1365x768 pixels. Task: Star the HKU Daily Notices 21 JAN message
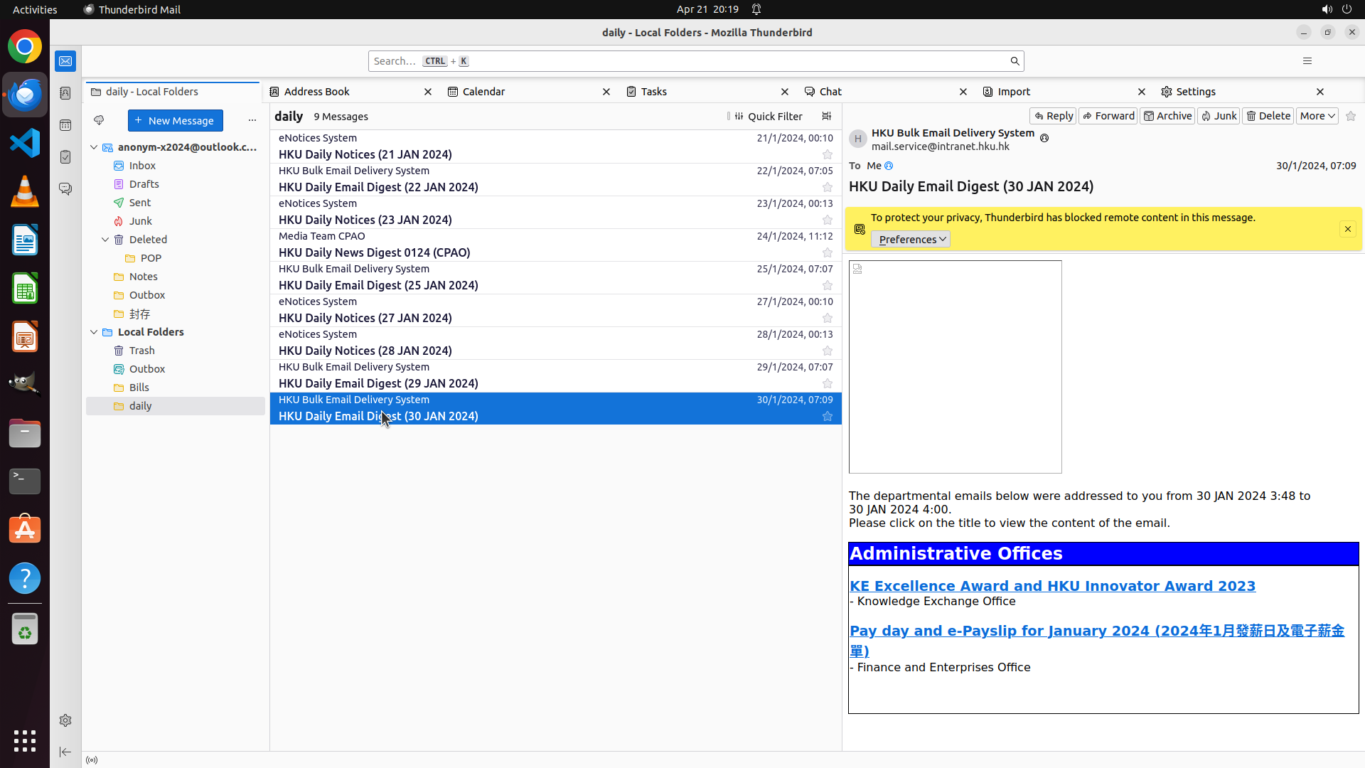[827, 154]
